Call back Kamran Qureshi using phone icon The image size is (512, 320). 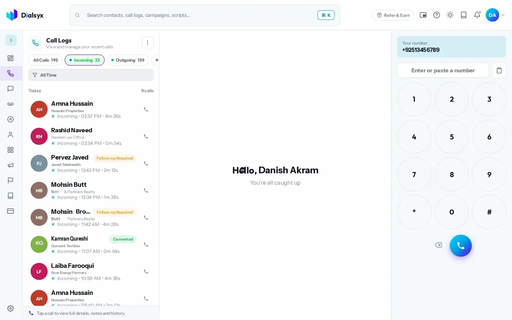(146, 245)
